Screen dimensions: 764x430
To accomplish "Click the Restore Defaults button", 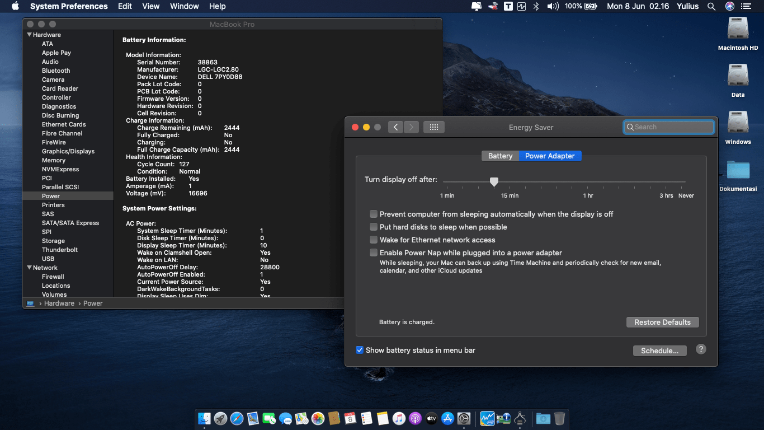I will click(663, 322).
